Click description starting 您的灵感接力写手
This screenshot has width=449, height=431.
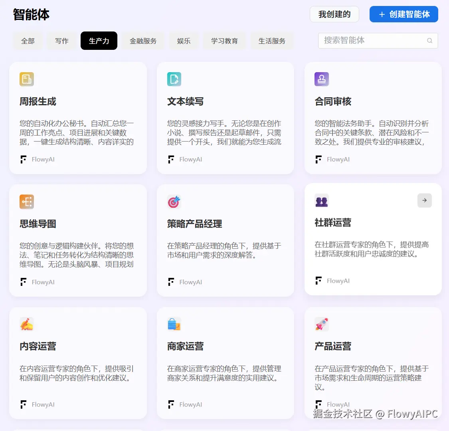point(224,133)
